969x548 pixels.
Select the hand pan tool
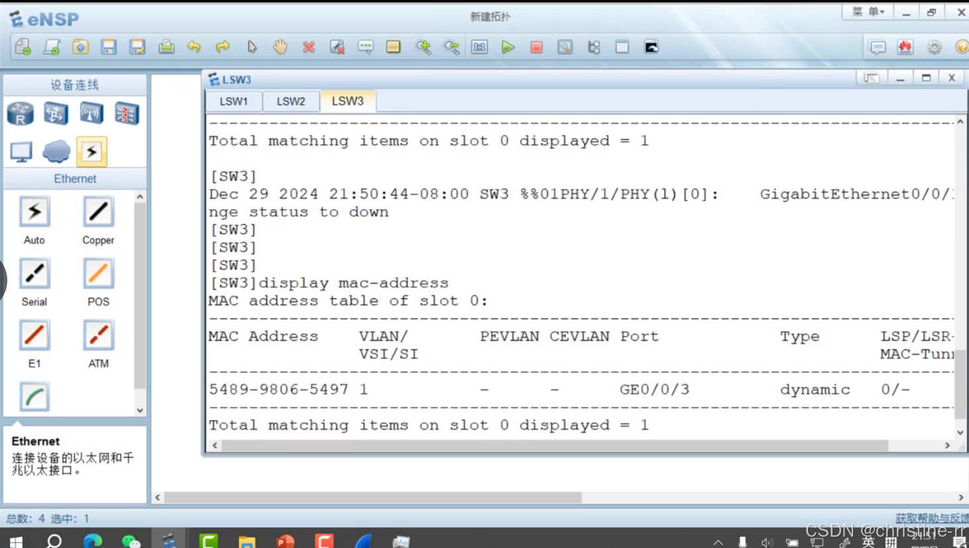point(280,47)
